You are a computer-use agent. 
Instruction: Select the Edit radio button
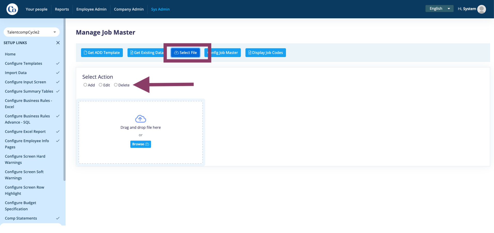click(101, 85)
